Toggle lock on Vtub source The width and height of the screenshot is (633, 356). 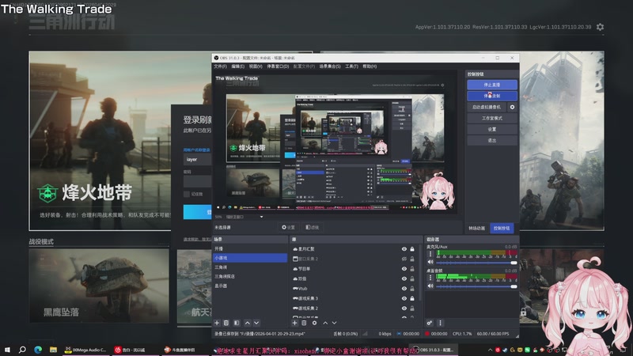pyautogui.click(x=412, y=289)
